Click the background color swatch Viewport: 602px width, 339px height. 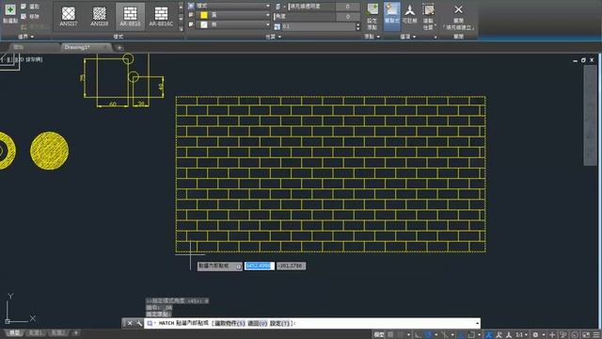pyautogui.click(x=204, y=24)
